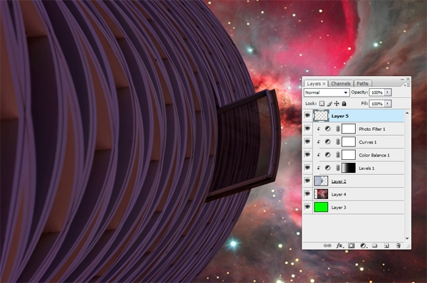The width and height of the screenshot is (427, 283).
Task: Click the Photo Filter 1 clipping arrow
Action: pos(318,129)
